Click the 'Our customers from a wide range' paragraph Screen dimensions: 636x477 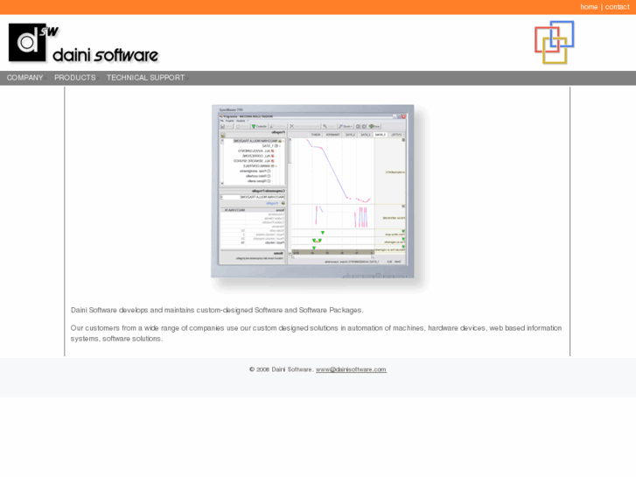316,333
